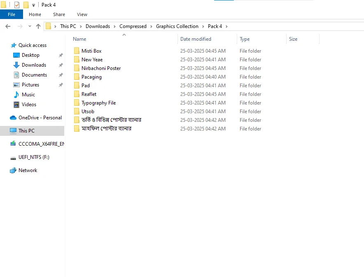
Task: Sort by the Date modified column
Action: click(196, 39)
